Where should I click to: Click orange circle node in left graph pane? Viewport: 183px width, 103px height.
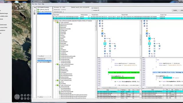click(105, 41)
